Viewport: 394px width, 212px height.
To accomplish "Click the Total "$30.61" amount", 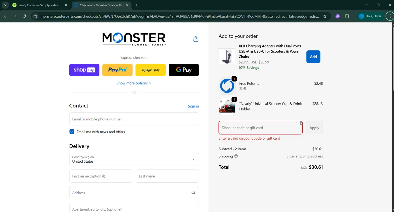I will pos(316,167).
